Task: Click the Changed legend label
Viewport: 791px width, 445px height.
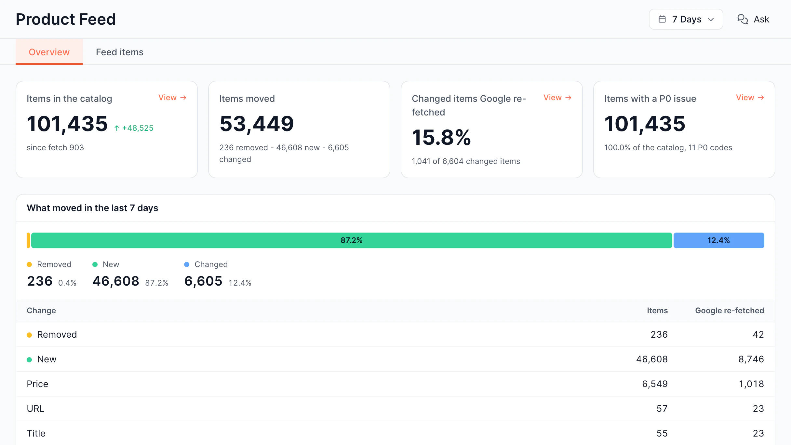Action: click(x=211, y=264)
